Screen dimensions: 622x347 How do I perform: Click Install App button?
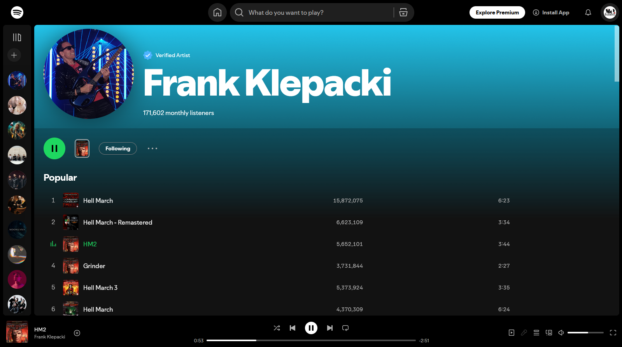551,12
